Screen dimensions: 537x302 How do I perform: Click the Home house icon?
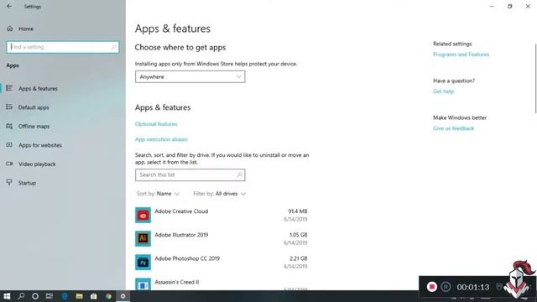coord(9,29)
